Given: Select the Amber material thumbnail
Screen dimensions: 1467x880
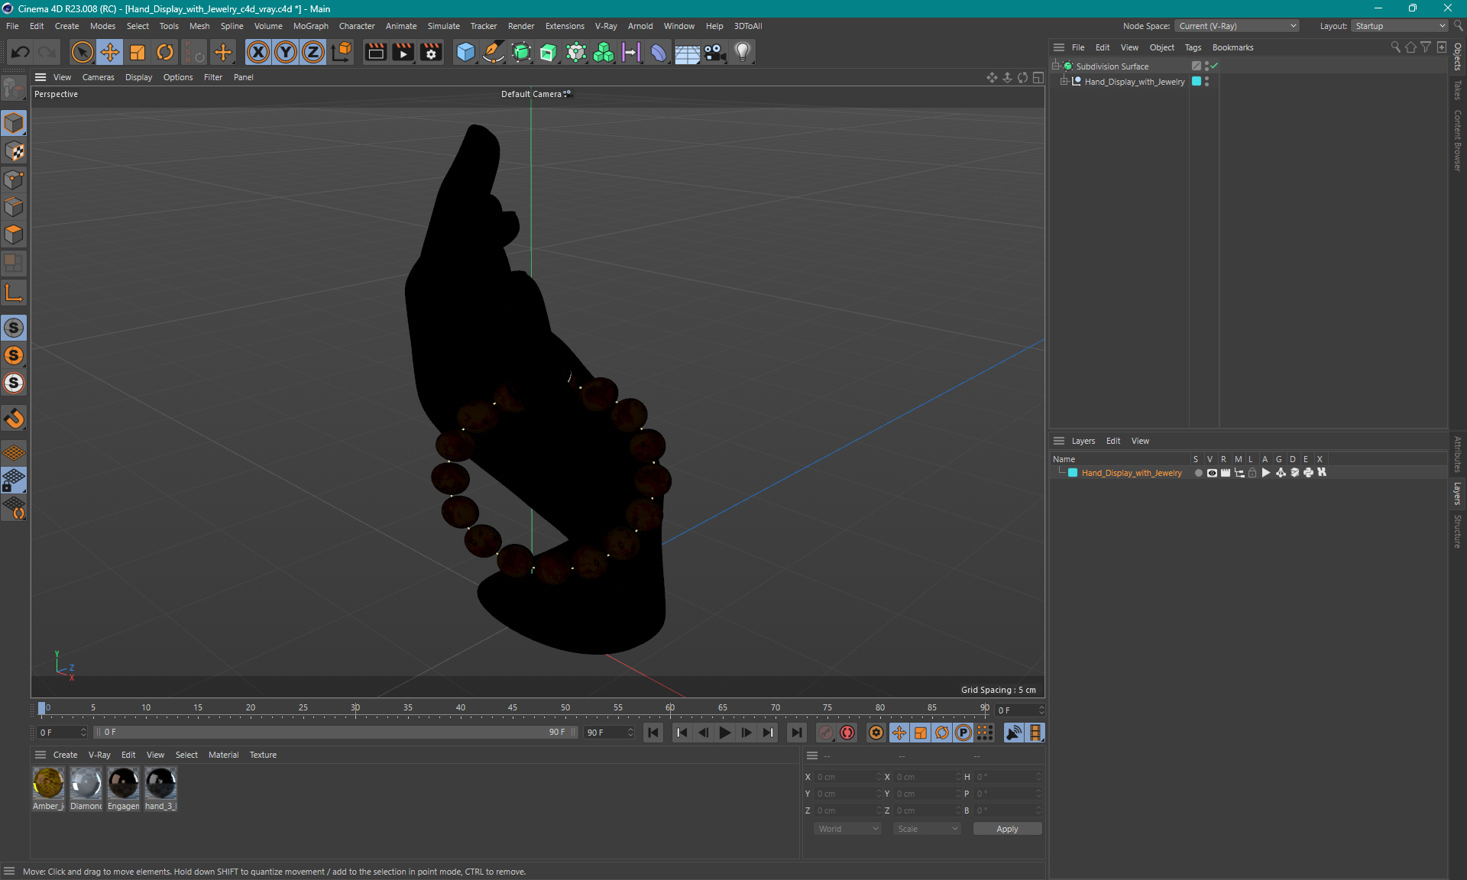Looking at the screenshot, I should pyautogui.click(x=48, y=784).
